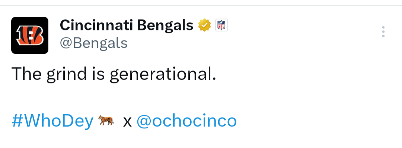The height and width of the screenshot is (148, 402).
Task: Open the three-dot more options menu
Action: 383,32
